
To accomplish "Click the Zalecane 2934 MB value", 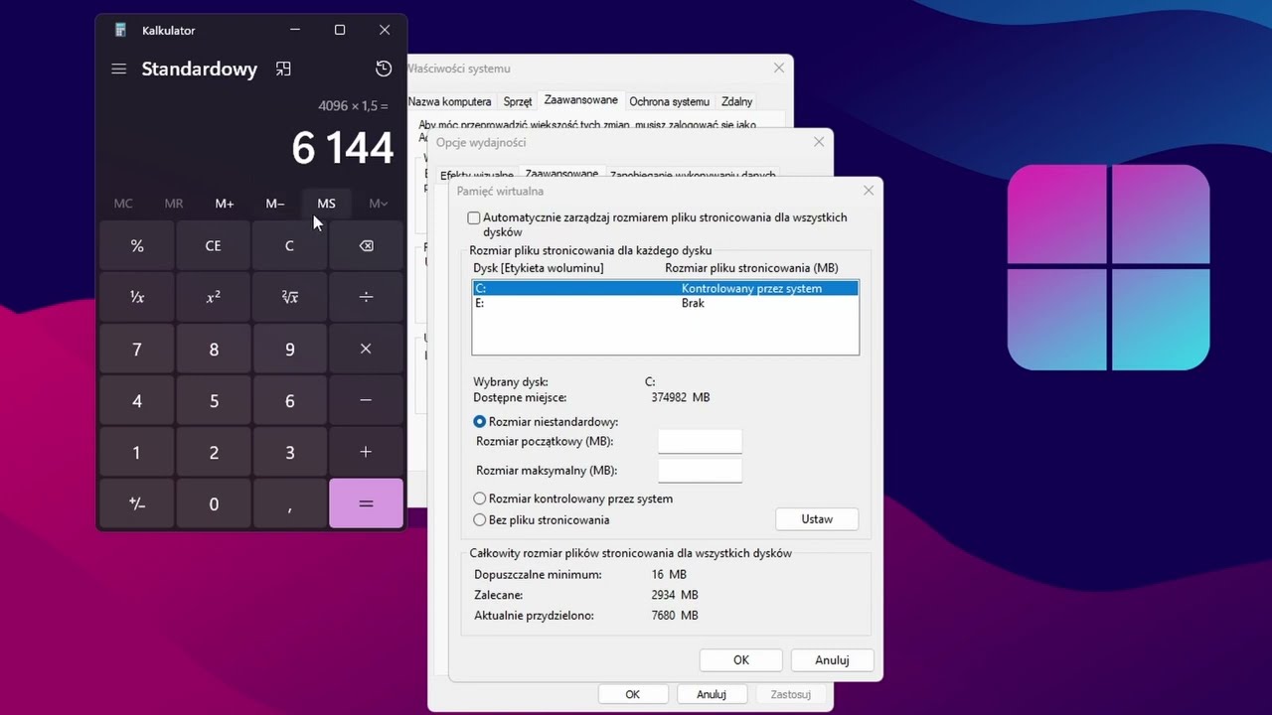I will tap(675, 595).
